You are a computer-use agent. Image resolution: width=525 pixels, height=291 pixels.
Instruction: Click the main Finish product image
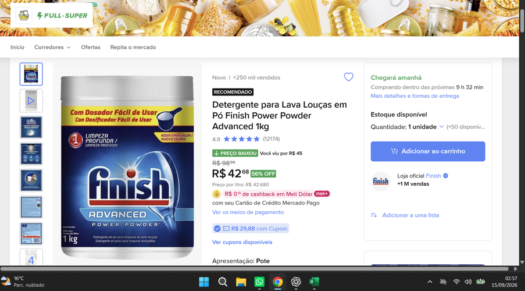click(127, 166)
